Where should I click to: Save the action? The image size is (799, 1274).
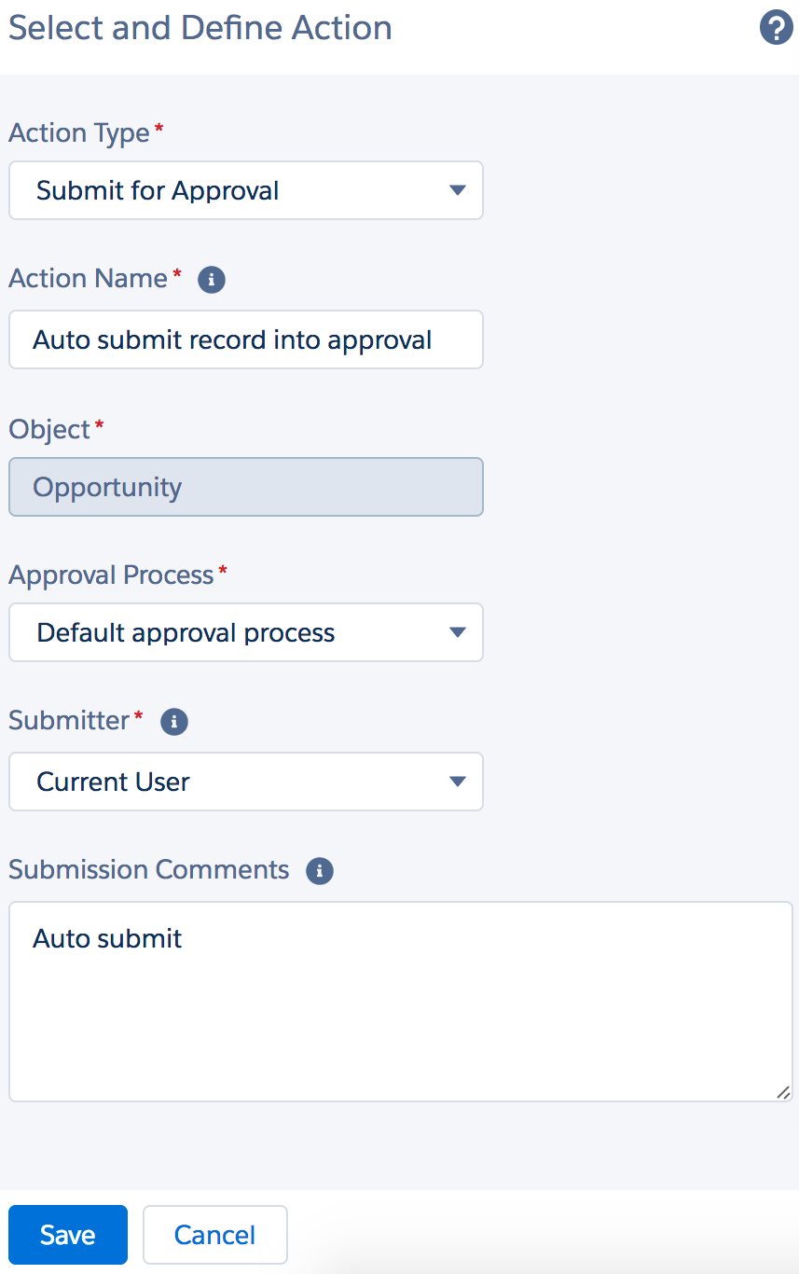click(x=68, y=1235)
